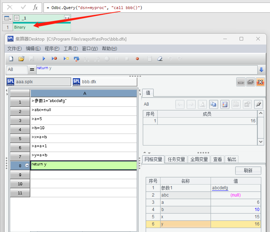
Task: Click the pin icon in value panel
Action: tap(258, 104)
